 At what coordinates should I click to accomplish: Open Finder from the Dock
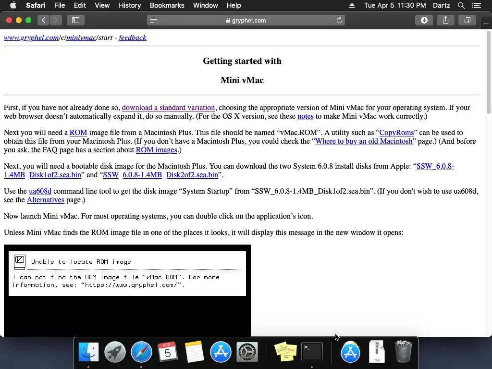[88, 352]
